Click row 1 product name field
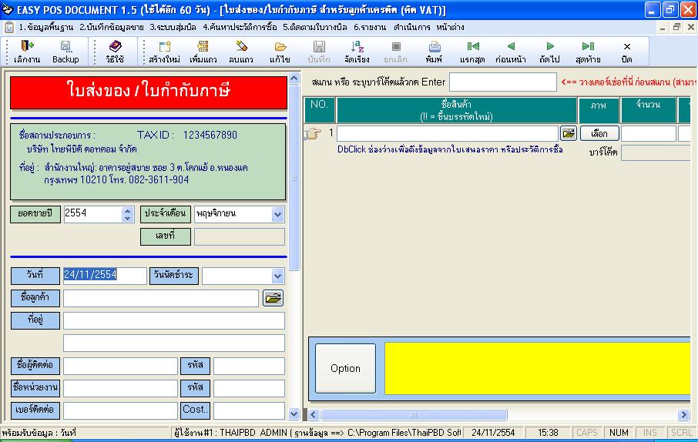Image resolution: width=698 pixels, height=442 pixels. (x=448, y=133)
